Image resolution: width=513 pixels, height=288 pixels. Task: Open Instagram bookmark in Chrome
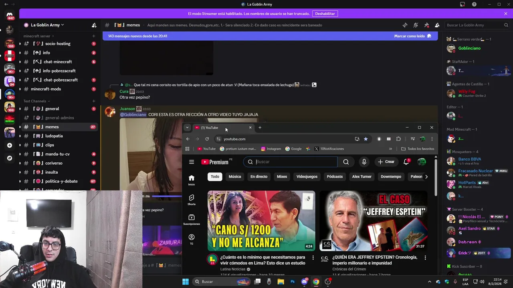pyautogui.click(x=271, y=149)
